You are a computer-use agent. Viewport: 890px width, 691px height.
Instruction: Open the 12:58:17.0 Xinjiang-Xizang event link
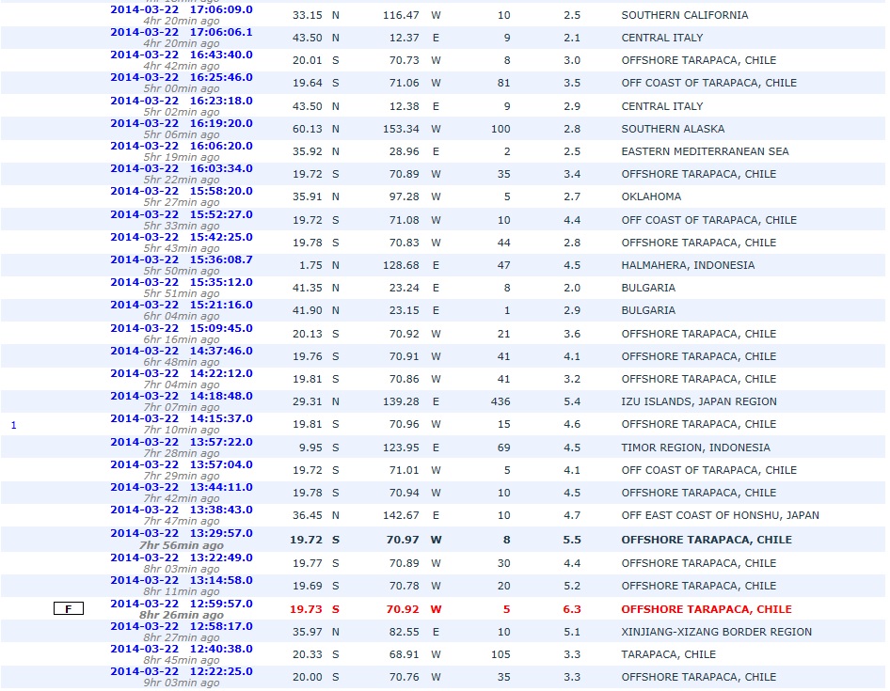pos(182,627)
